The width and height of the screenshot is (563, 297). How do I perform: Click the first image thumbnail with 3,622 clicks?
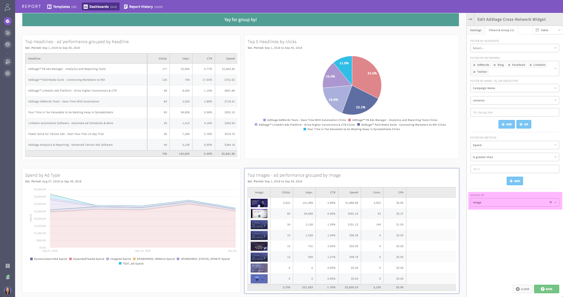click(x=259, y=203)
